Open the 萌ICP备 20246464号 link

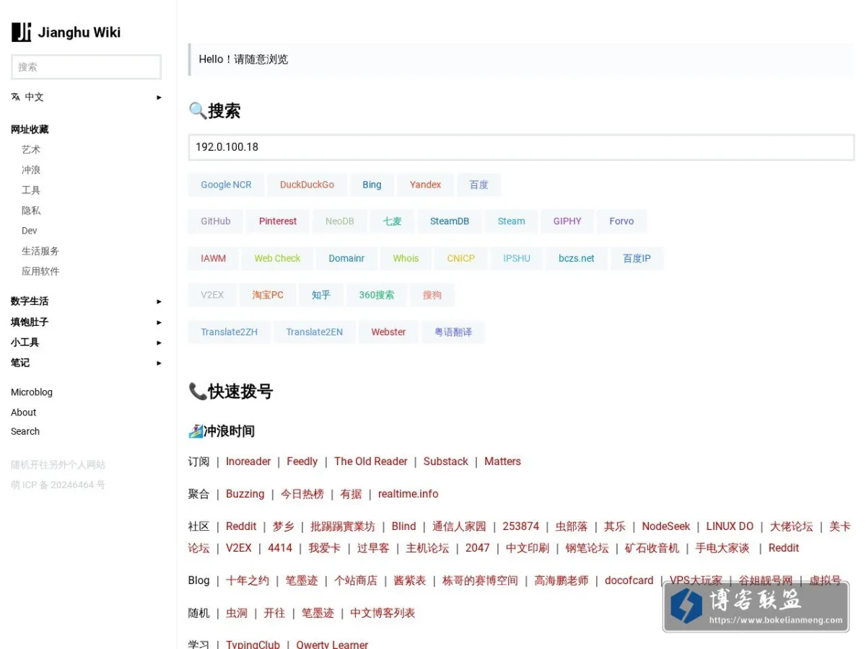pos(58,485)
